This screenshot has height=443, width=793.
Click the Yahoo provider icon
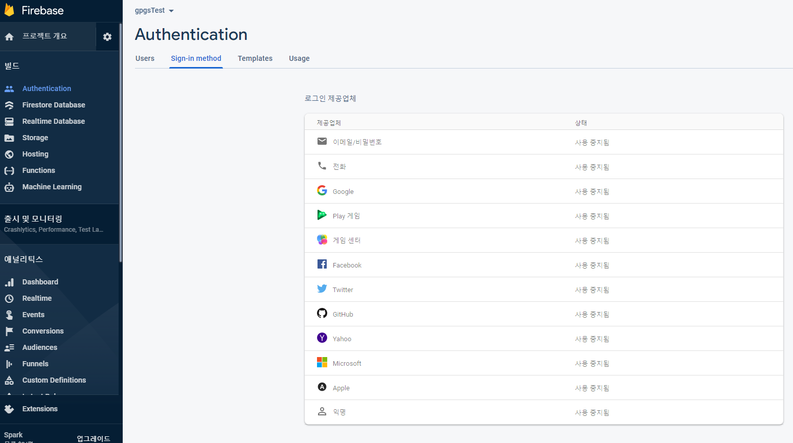pyautogui.click(x=322, y=338)
